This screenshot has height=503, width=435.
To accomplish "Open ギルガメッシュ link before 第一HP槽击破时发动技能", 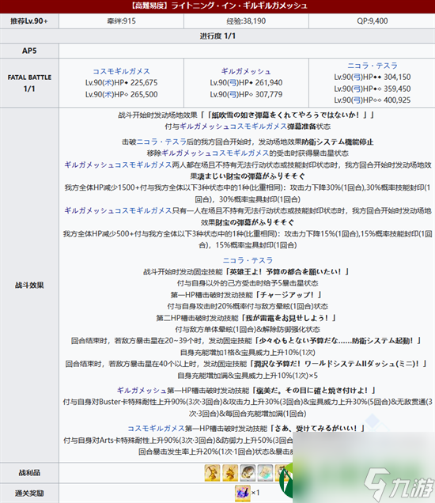I will coord(142,391).
